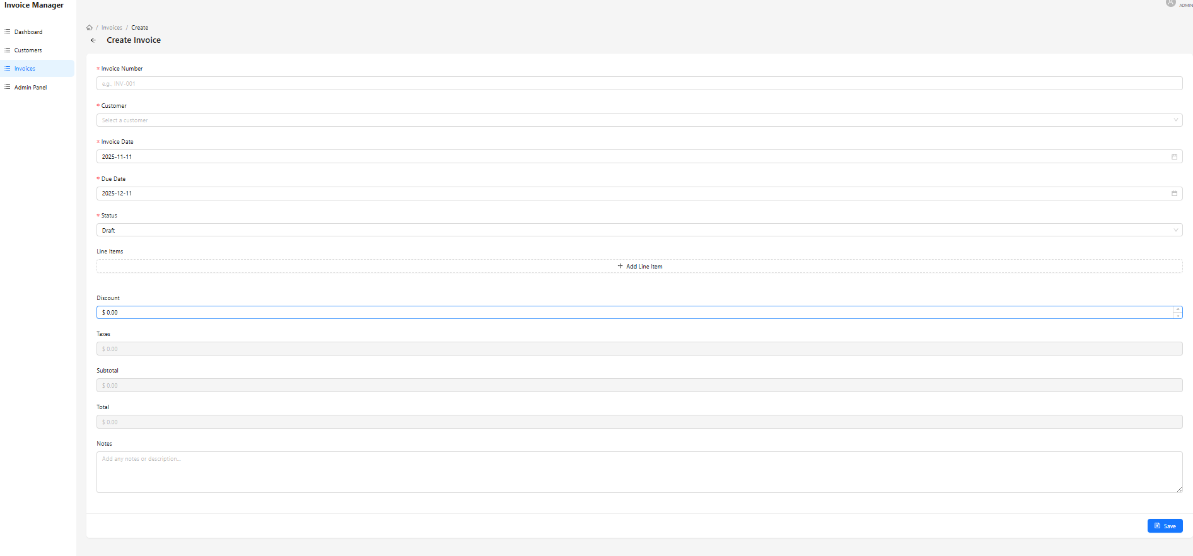Viewport: 1193px width, 556px height.
Task: Click into the Notes text area
Action: pyautogui.click(x=639, y=472)
